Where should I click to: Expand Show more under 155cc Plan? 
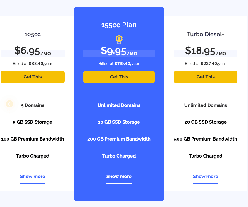click(x=119, y=177)
